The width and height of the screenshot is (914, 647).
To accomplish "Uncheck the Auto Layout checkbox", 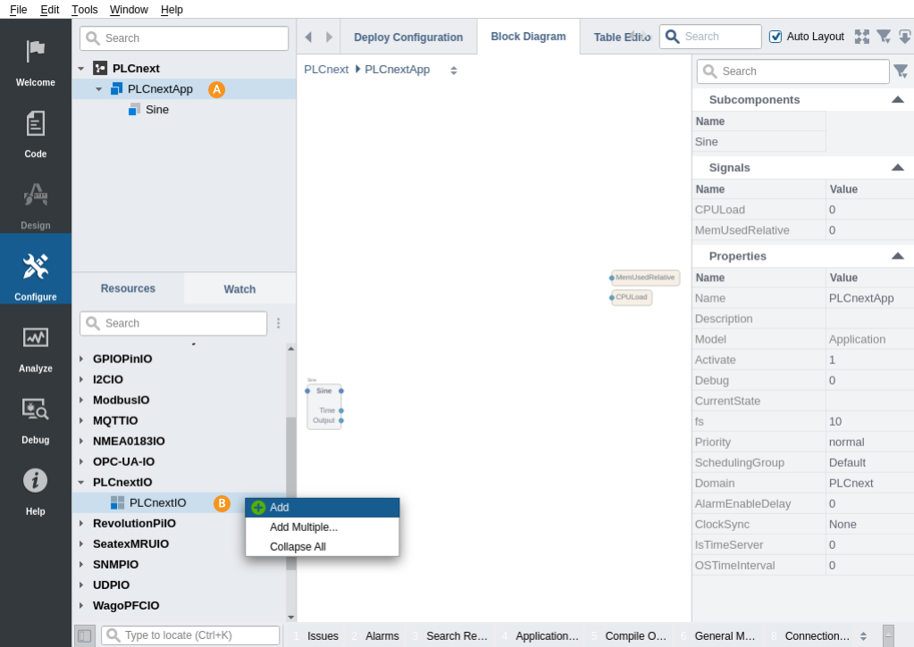I will click(x=776, y=37).
